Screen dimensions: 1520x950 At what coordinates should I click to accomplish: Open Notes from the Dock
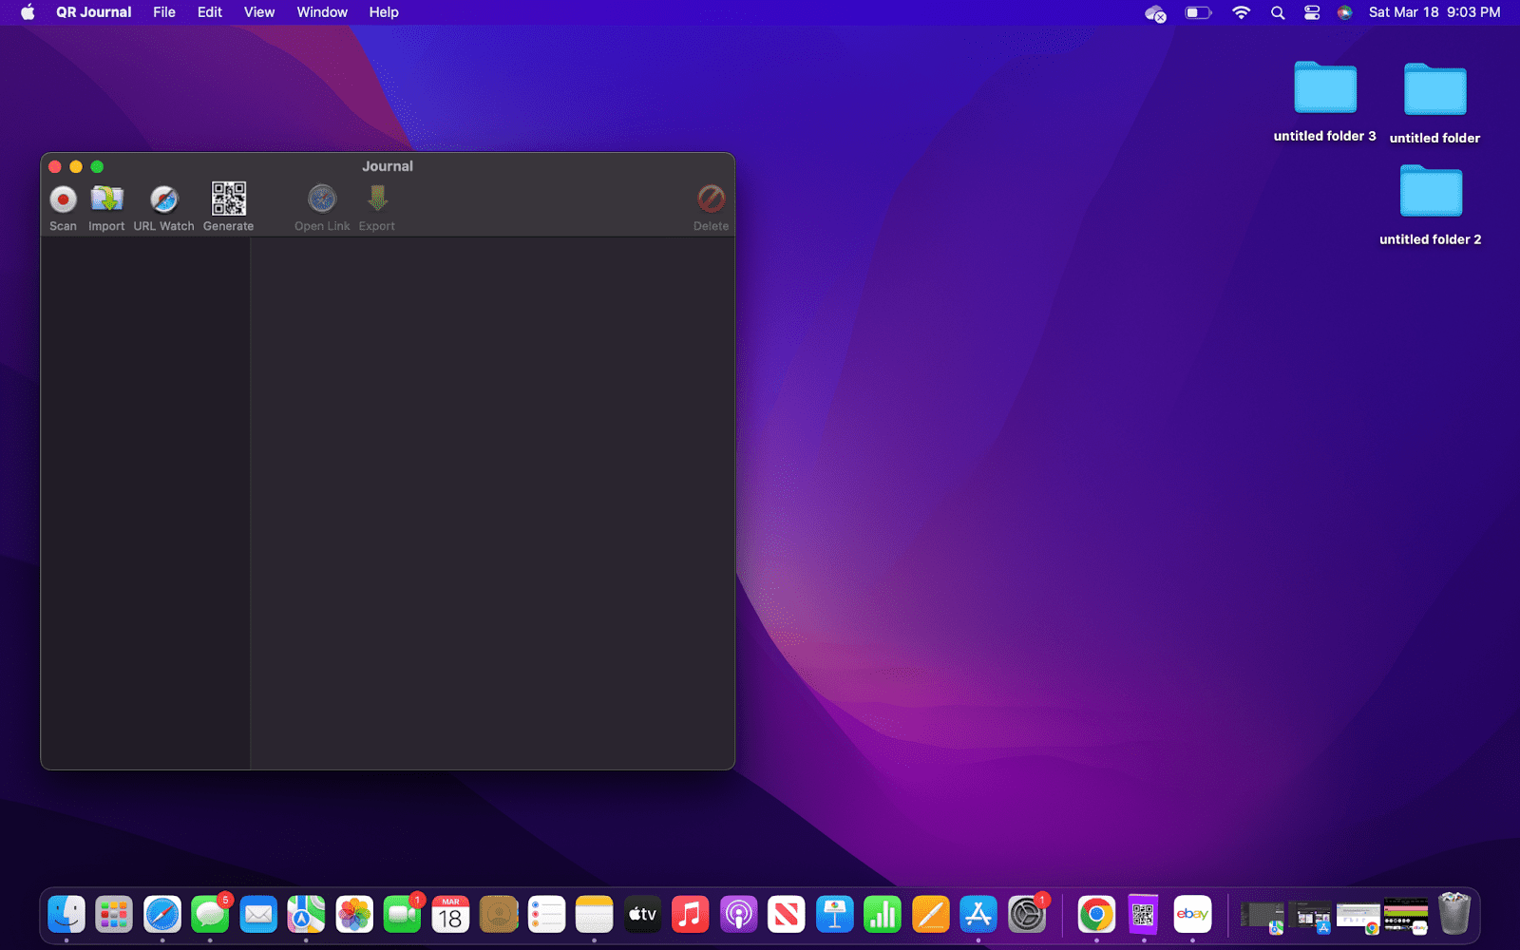pyautogui.click(x=595, y=915)
